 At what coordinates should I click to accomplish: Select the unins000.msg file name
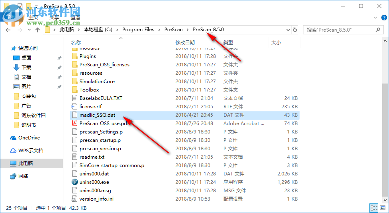(95, 191)
